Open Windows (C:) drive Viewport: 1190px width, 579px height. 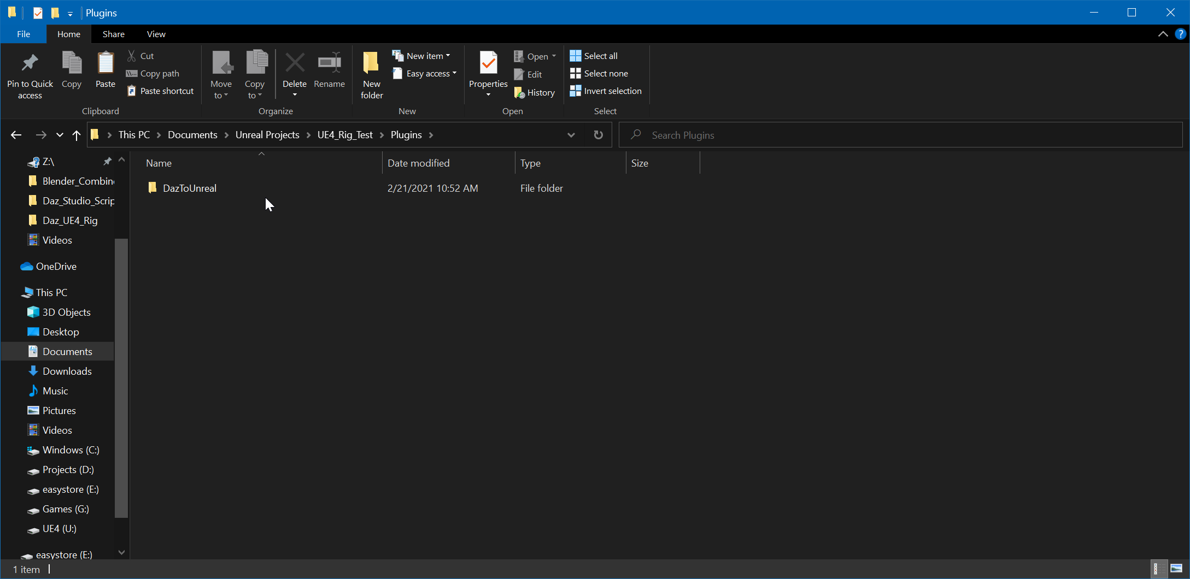point(63,450)
